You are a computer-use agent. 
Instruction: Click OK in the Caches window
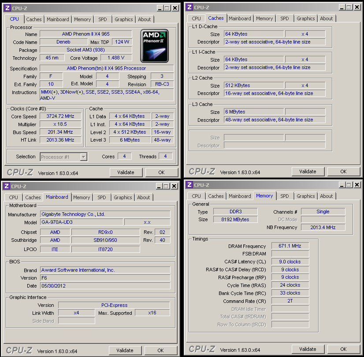tap(344, 171)
